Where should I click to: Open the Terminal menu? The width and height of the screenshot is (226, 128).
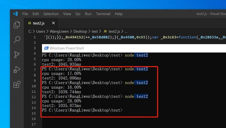tap(103, 14)
